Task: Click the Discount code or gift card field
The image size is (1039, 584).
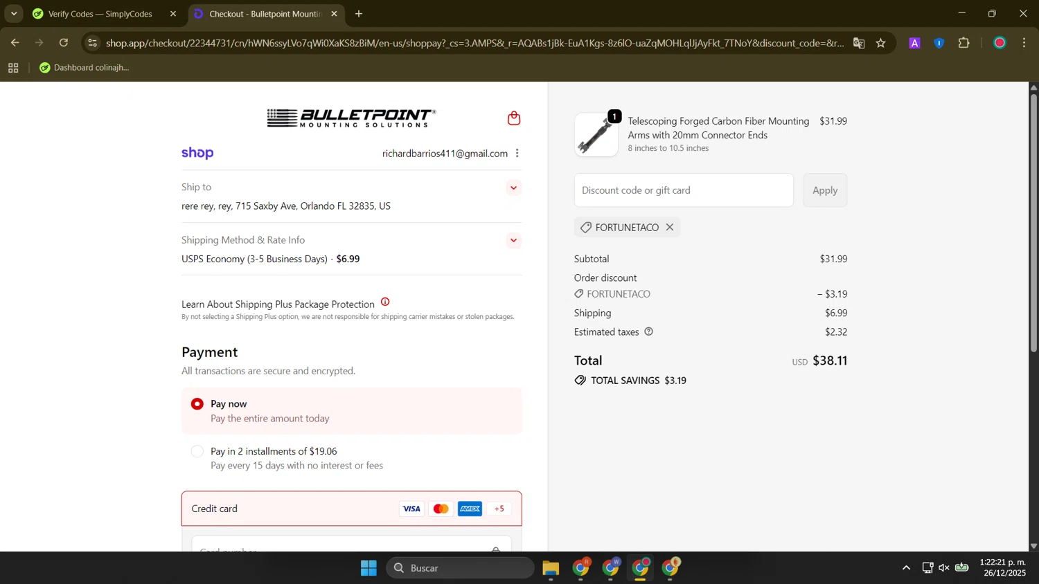Action: click(x=684, y=190)
